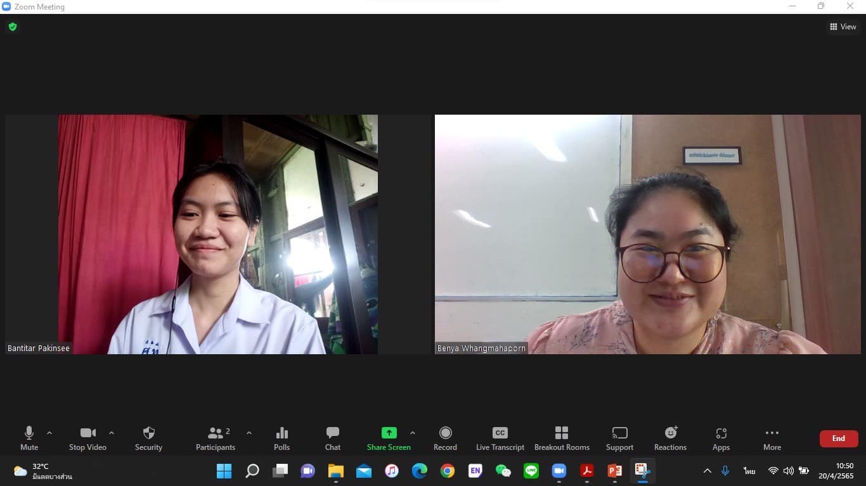The height and width of the screenshot is (486, 866).
Task: Select Benya Whangmahaporn's video tile
Action: (x=647, y=234)
